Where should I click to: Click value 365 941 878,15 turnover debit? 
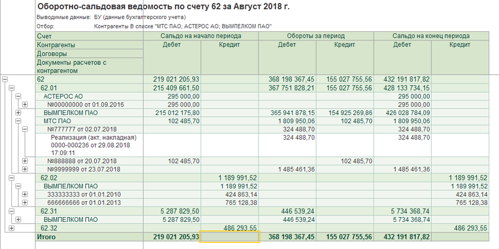(x=293, y=113)
